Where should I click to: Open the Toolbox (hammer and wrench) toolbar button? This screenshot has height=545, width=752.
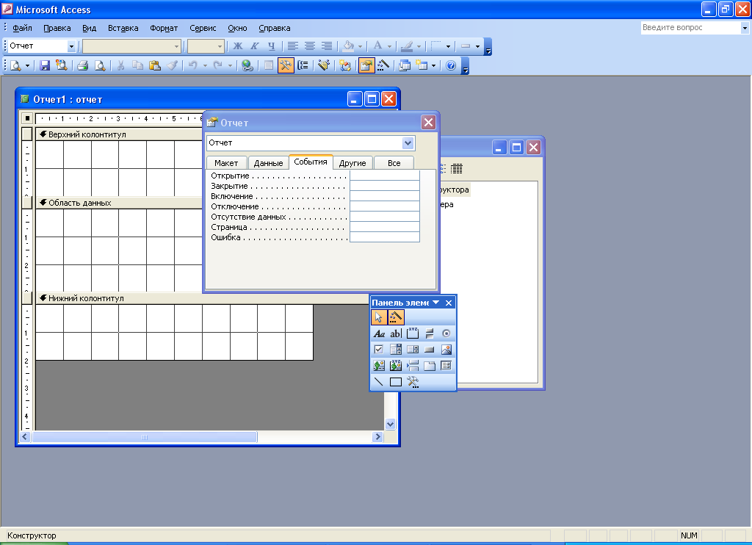tap(286, 65)
